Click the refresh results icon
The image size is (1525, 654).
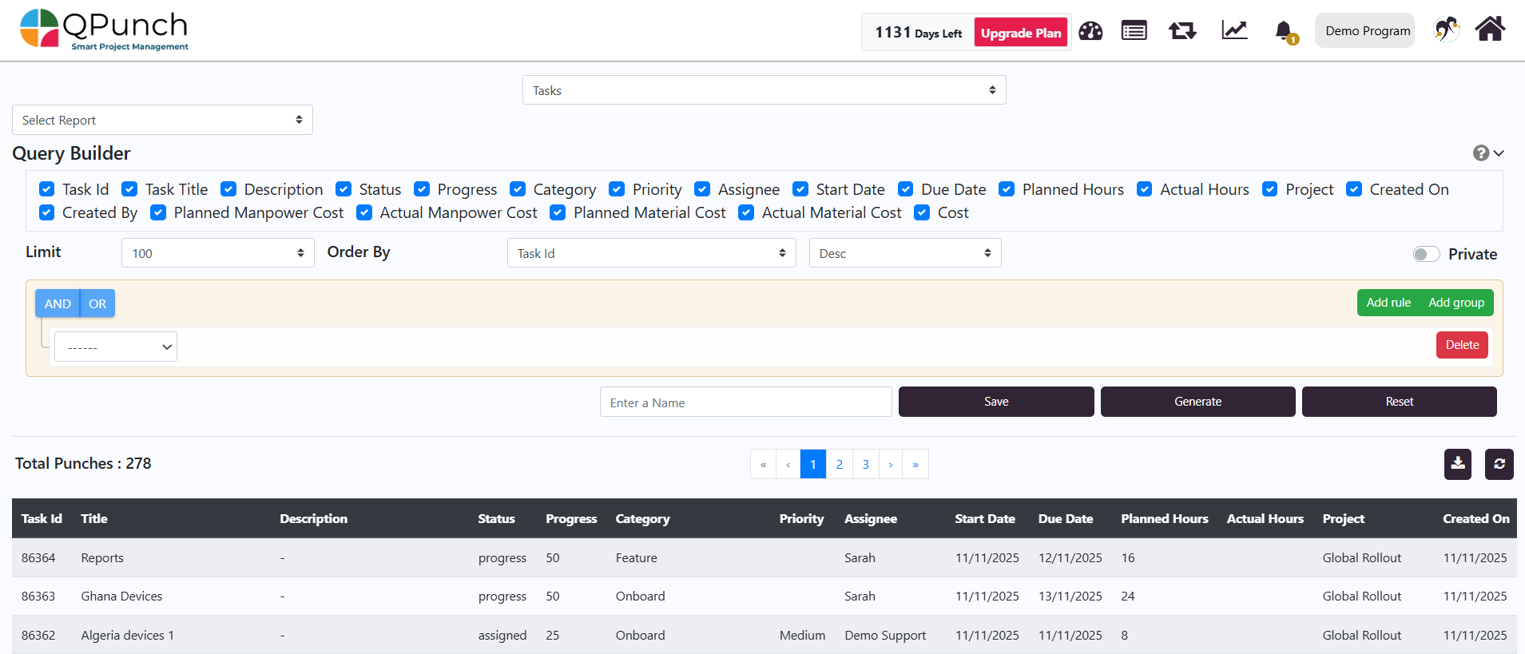pyautogui.click(x=1499, y=464)
